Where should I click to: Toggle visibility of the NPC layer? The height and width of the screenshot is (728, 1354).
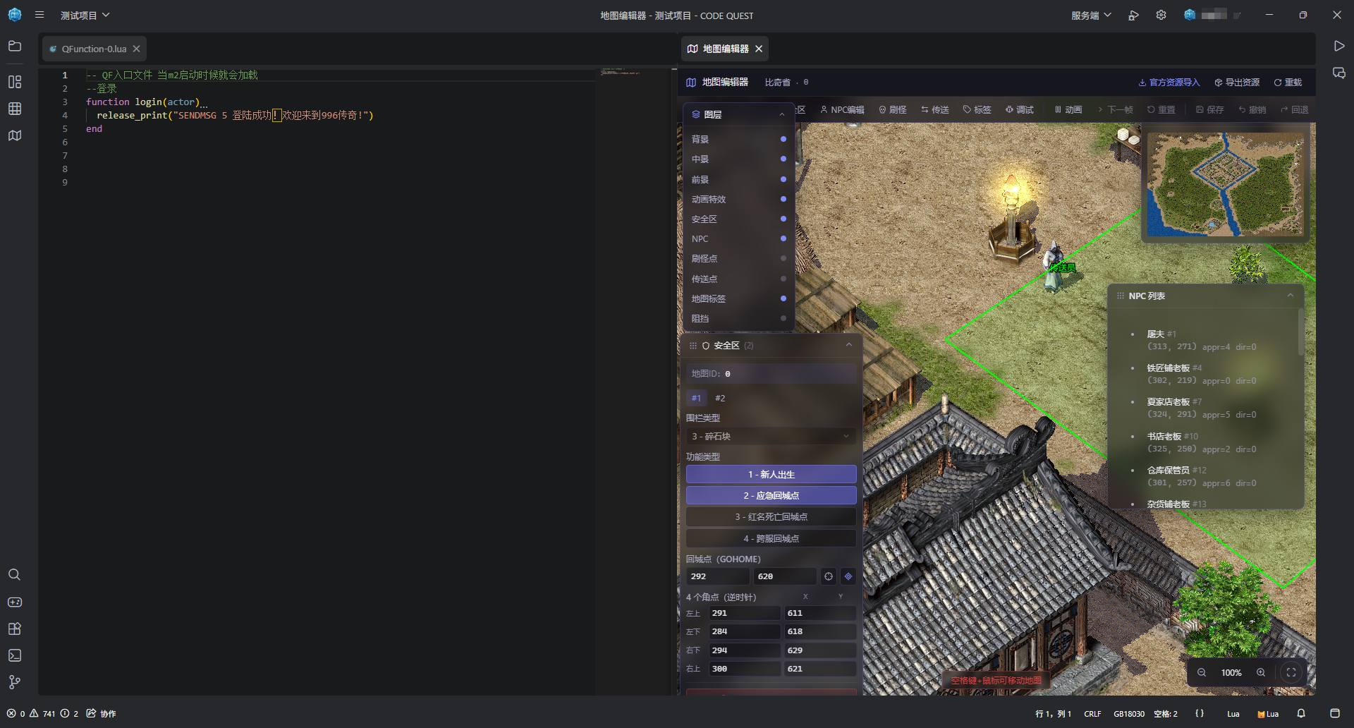pyautogui.click(x=783, y=238)
